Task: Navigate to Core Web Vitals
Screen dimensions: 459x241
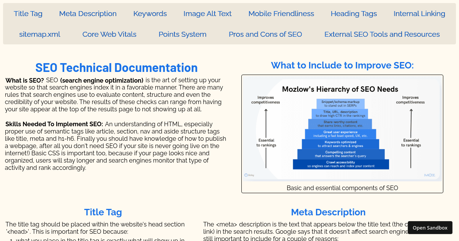Action: [109, 34]
